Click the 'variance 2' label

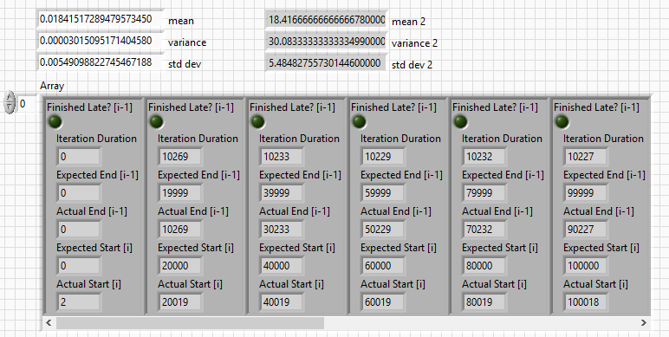coord(414,43)
